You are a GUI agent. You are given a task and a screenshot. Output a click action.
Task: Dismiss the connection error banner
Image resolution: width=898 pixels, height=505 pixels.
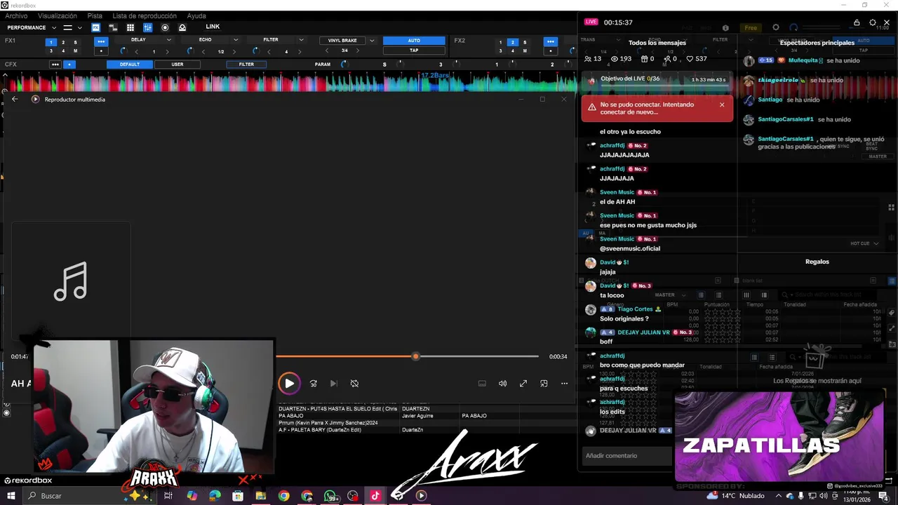[x=722, y=105]
